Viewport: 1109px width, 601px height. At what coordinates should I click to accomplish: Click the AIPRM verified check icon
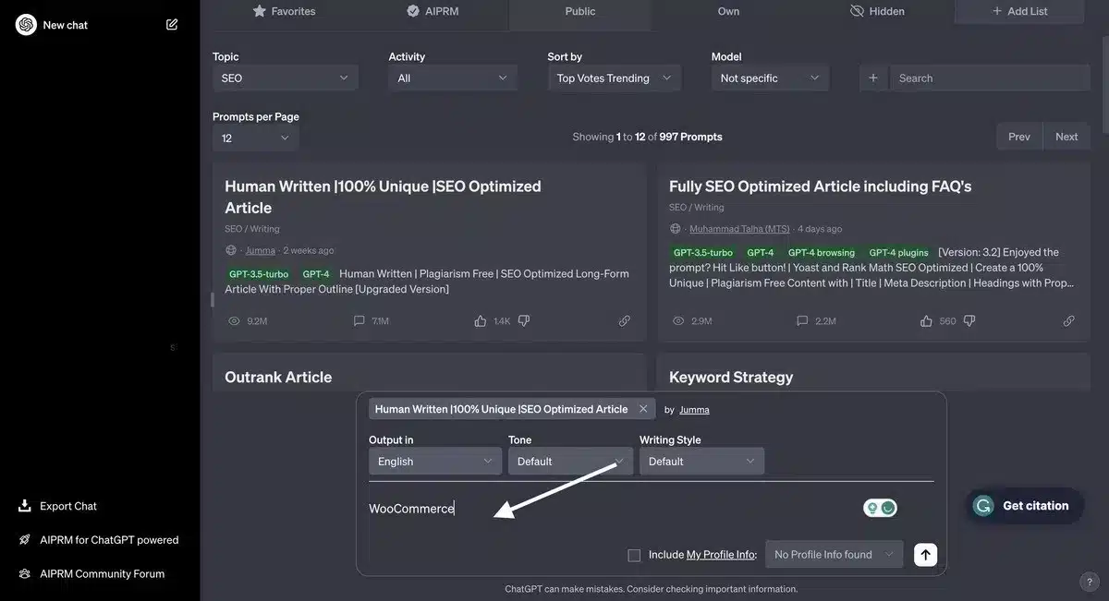point(413,11)
